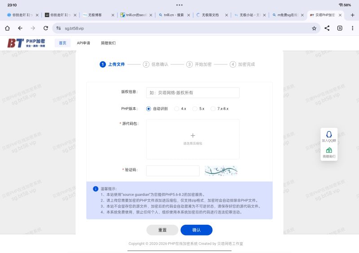Click step 3 开始加密

tap(199, 64)
